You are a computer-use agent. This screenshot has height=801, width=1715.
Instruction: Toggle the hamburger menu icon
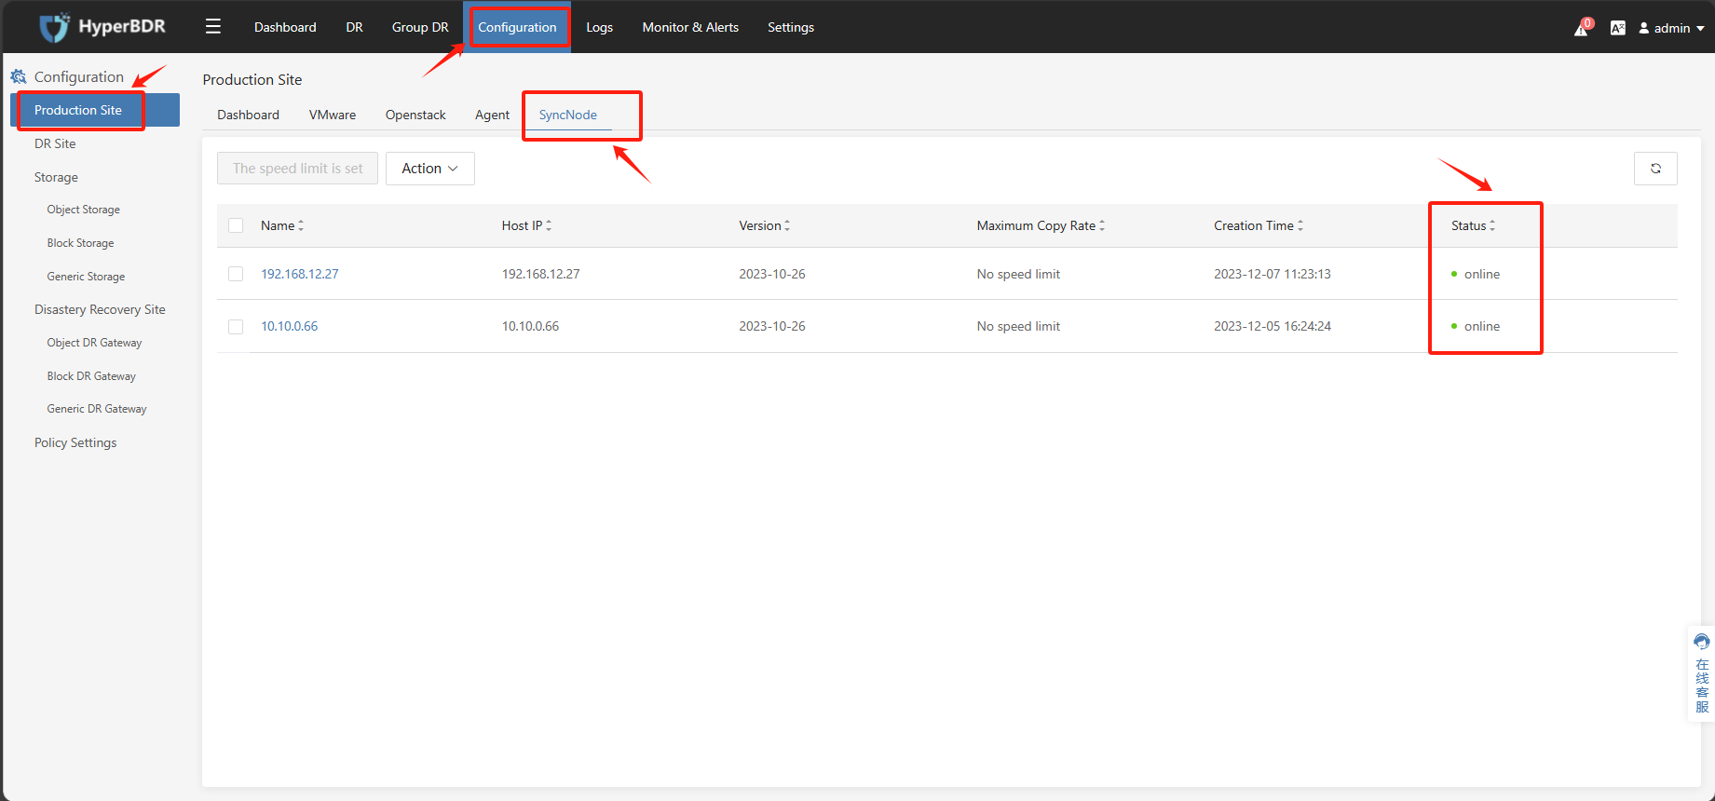(213, 26)
